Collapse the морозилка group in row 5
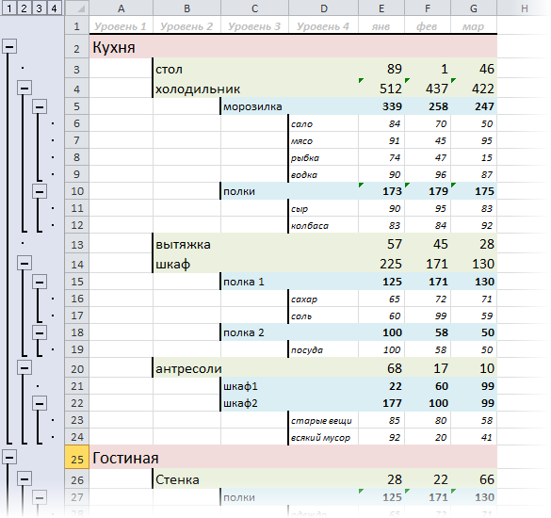This screenshot has width=551, height=518. 40,106
